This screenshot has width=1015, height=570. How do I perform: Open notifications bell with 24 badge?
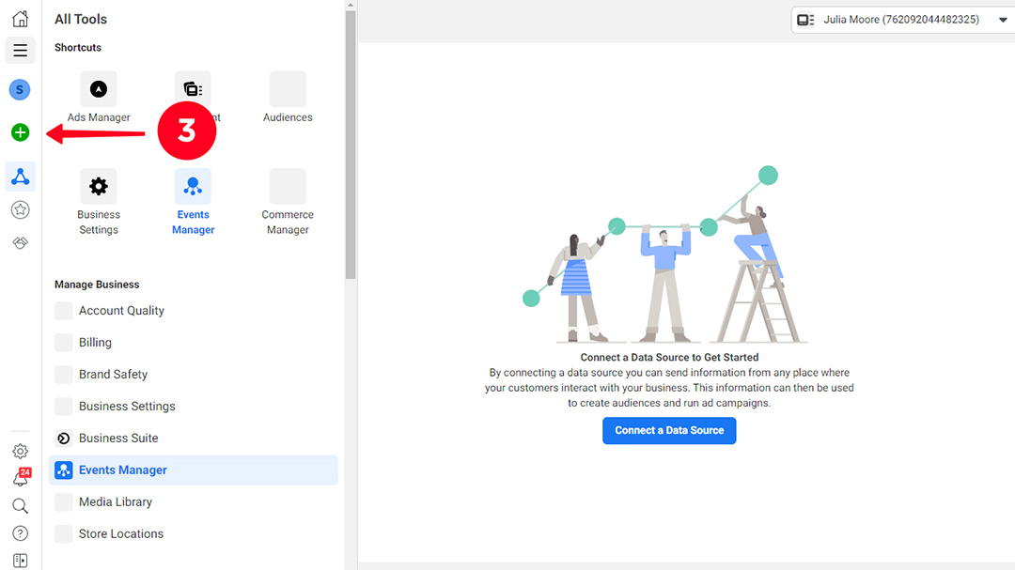[x=21, y=477]
